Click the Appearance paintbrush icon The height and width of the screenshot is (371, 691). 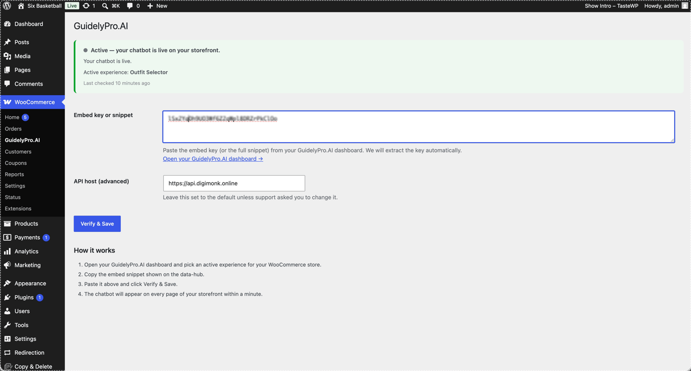pos(7,283)
